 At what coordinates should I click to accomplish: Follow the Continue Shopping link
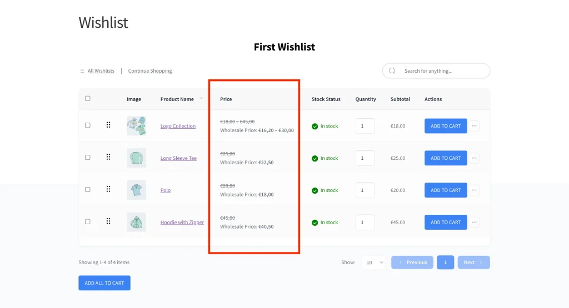coord(150,71)
